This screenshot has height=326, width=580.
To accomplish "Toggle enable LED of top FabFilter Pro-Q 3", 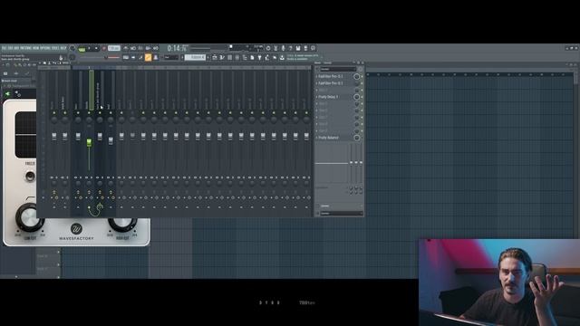I will [362, 76].
